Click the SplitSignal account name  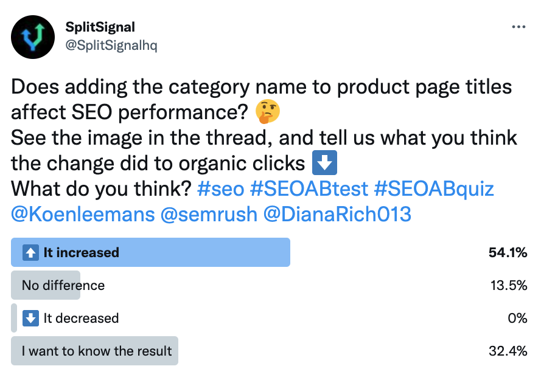[100, 27]
